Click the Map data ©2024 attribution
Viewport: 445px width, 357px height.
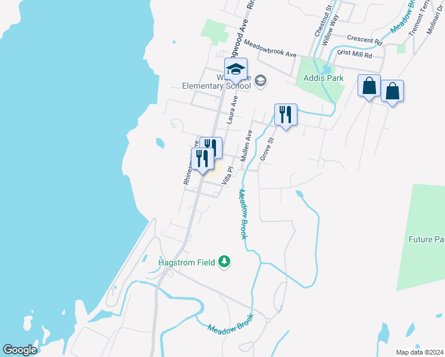[x=419, y=352]
